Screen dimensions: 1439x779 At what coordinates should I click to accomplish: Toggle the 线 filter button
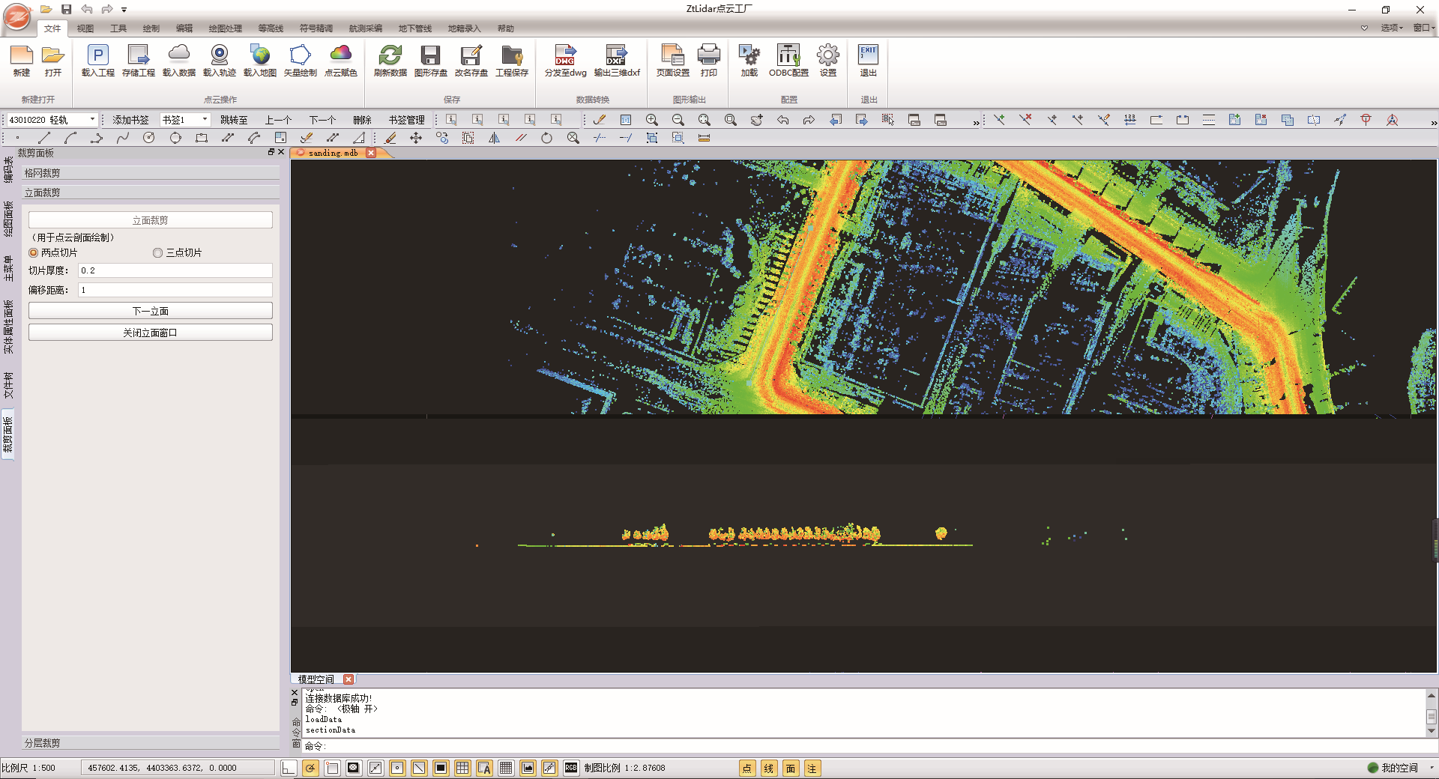[769, 768]
